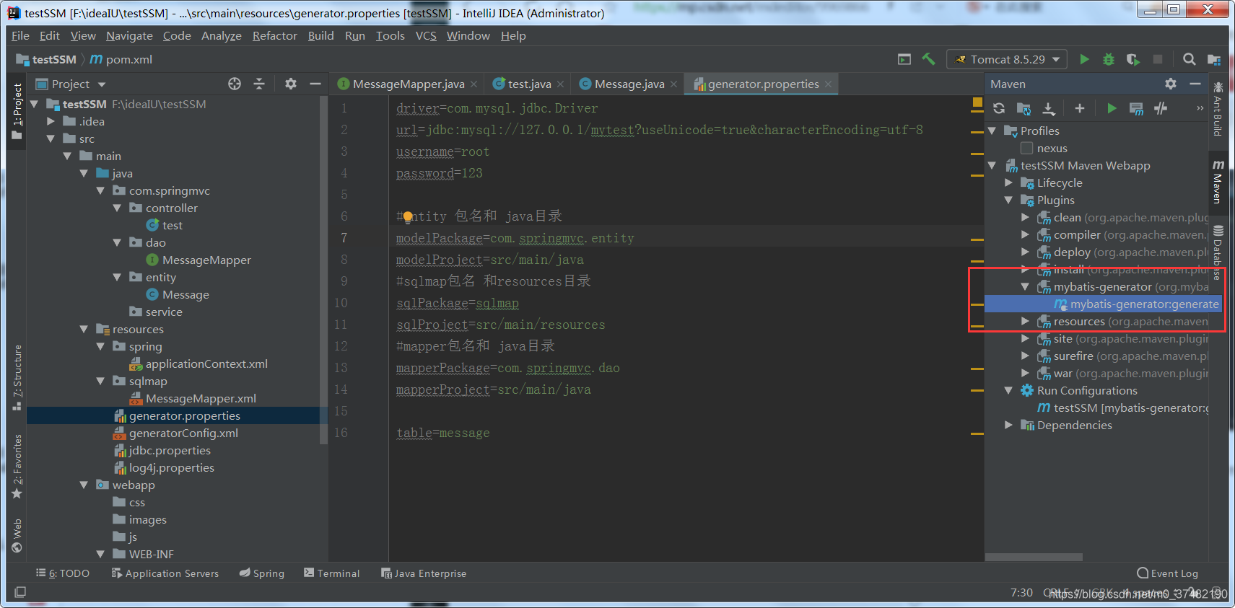
Task: Collapse the mybatis-generator plugin node
Action: click(1026, 286)
